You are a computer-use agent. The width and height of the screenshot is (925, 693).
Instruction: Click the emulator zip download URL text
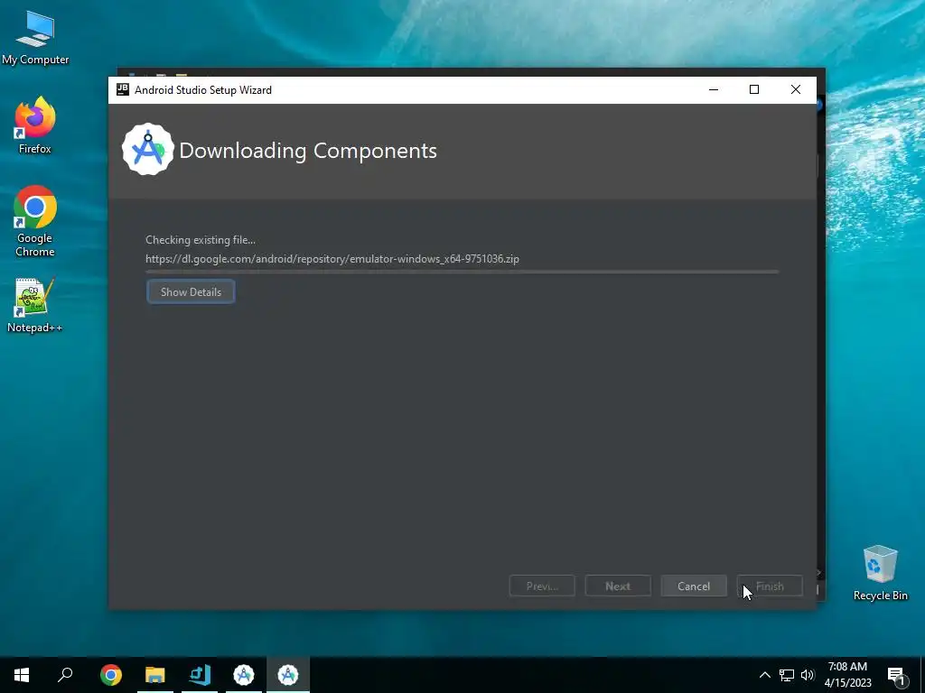click(332, 259)
